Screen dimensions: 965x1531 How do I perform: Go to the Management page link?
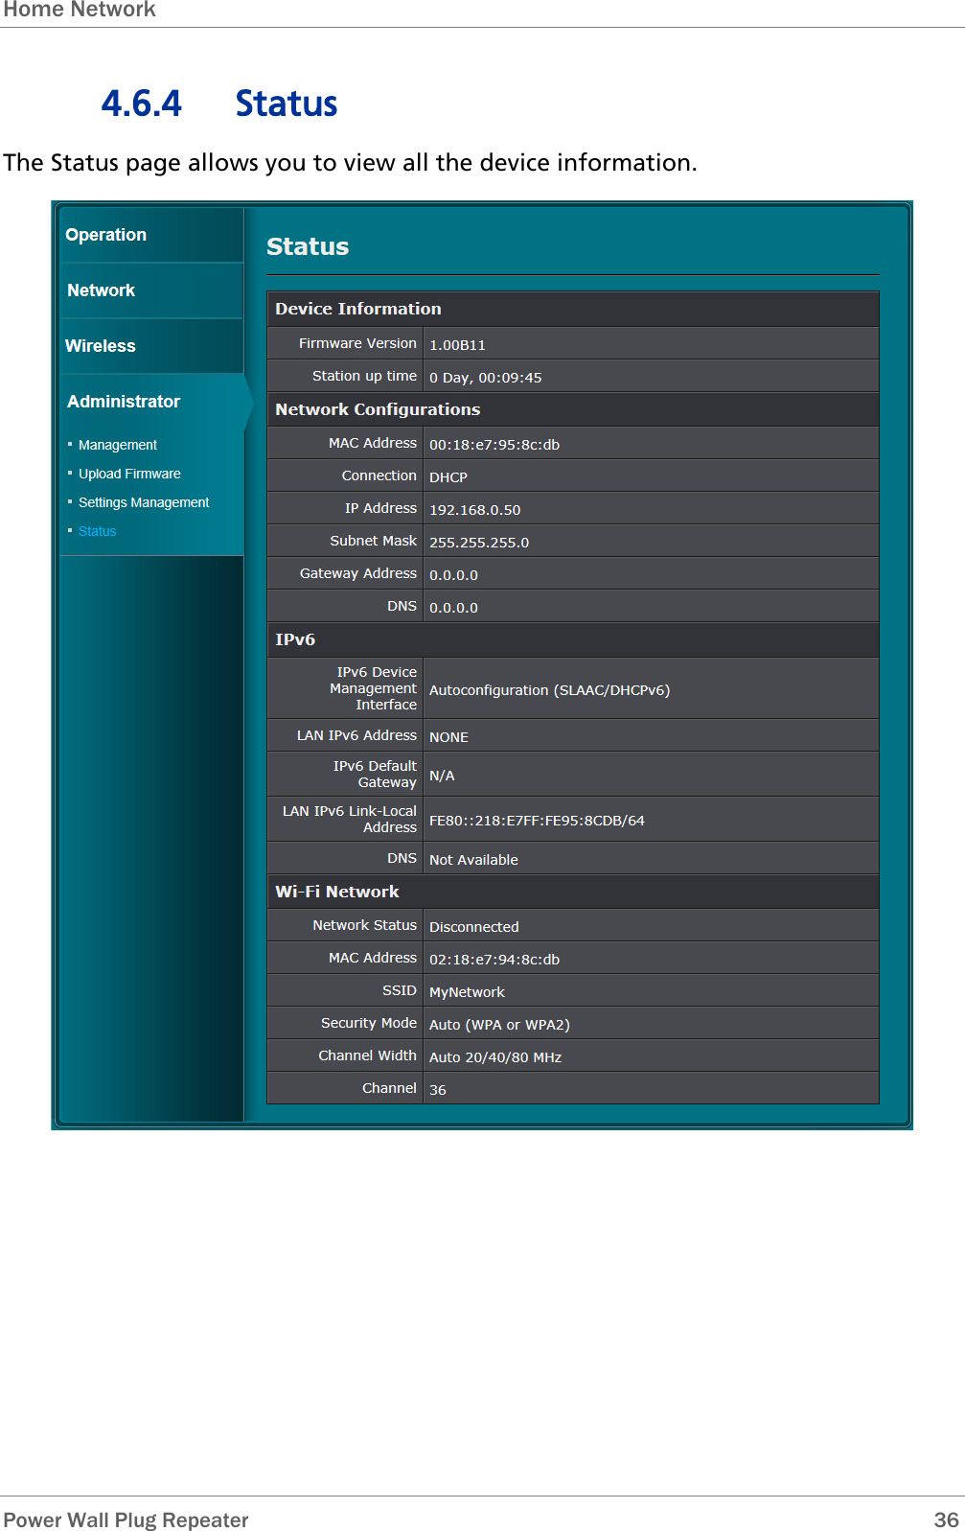coord(118,445)
